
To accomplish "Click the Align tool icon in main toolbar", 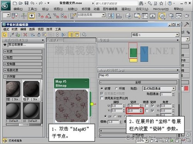I will click(119, 16).
